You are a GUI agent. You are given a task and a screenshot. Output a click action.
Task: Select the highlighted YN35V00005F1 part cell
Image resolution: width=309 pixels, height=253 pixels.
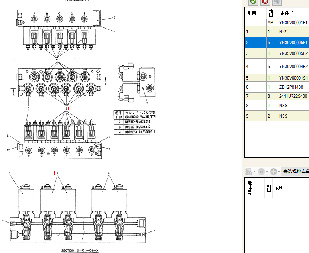click(293, 43)
